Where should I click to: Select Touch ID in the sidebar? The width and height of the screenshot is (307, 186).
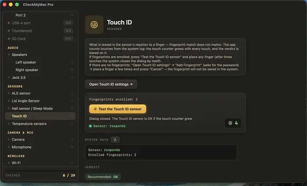tap(40, 116)
